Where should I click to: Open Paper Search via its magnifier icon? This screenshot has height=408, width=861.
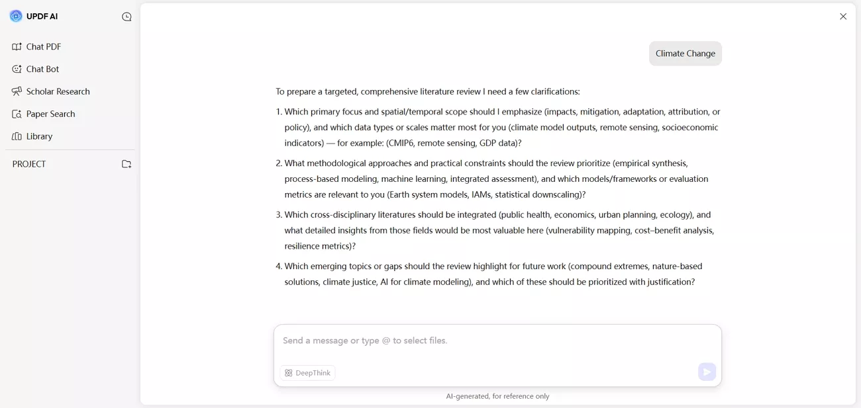tap(16, 114)
